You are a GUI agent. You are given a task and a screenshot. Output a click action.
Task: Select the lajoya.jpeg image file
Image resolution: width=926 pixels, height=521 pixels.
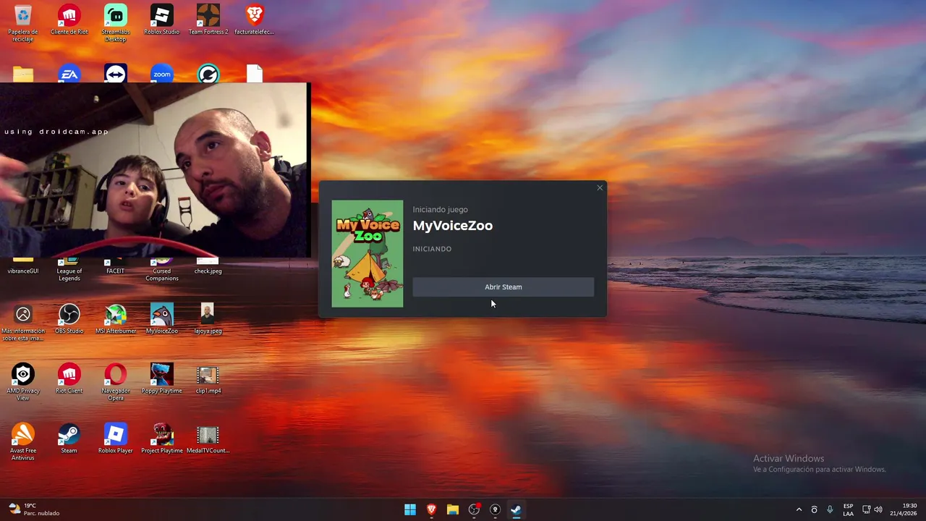click(x=208, y=319)
